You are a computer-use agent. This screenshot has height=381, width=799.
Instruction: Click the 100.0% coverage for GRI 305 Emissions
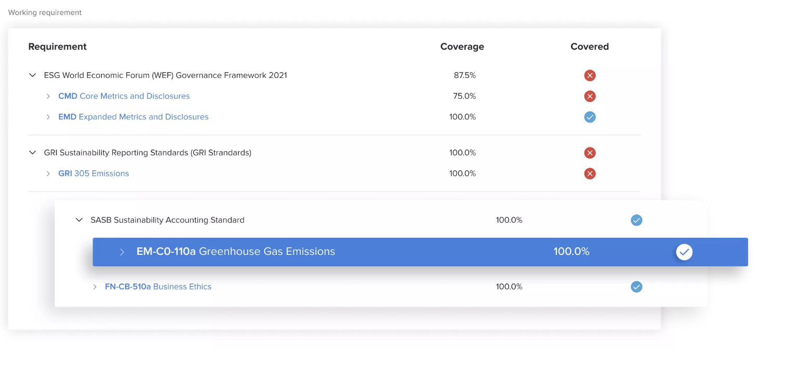pos(463,173)
